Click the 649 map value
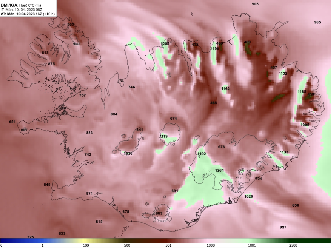Image resolution: width=331 pixels, height=248 pixels. pyautogui.click(x=47, y=185)
